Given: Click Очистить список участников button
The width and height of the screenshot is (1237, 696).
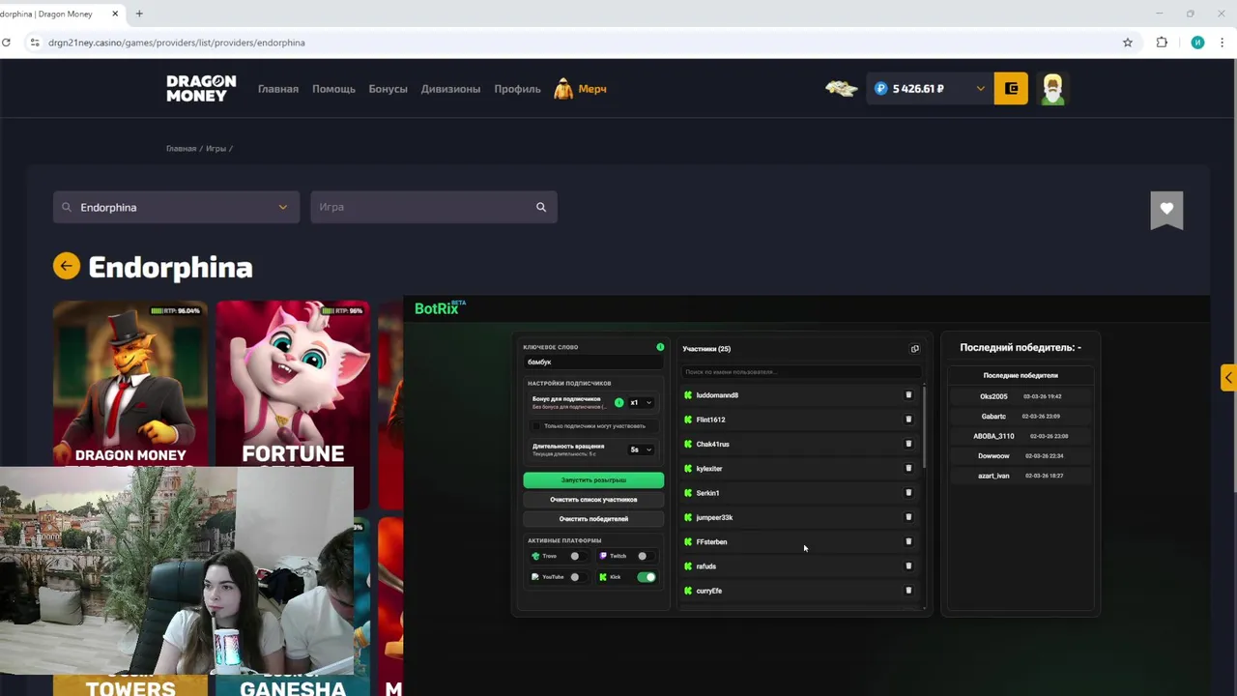Looking at the screenshot, I should (593, 500).
